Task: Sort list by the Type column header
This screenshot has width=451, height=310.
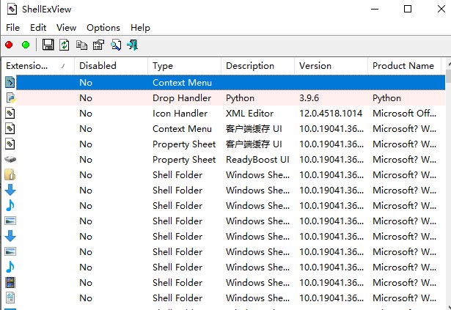Action: pyautogui.click(x=183, y=66)
